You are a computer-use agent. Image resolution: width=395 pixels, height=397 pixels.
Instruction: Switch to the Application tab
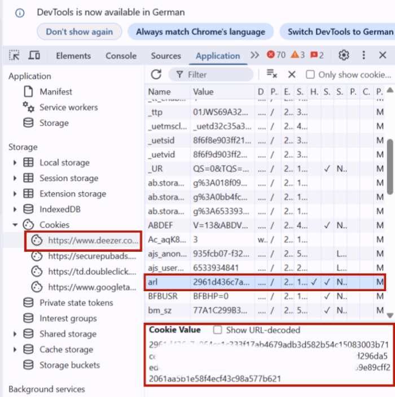point(218,56)
